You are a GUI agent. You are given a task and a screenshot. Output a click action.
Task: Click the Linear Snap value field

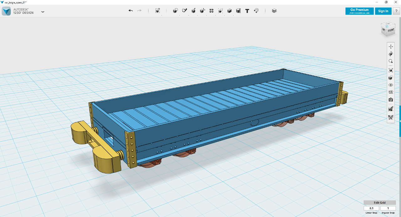[x=372, y=208]
